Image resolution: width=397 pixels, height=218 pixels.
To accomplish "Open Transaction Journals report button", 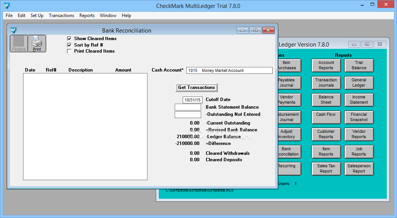I will point(326,83).
